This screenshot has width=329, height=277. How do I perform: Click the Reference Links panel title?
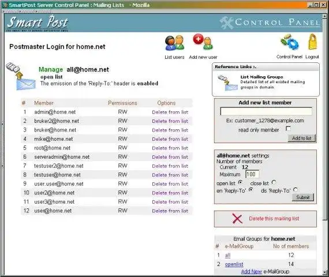click(x=235, y=67)
